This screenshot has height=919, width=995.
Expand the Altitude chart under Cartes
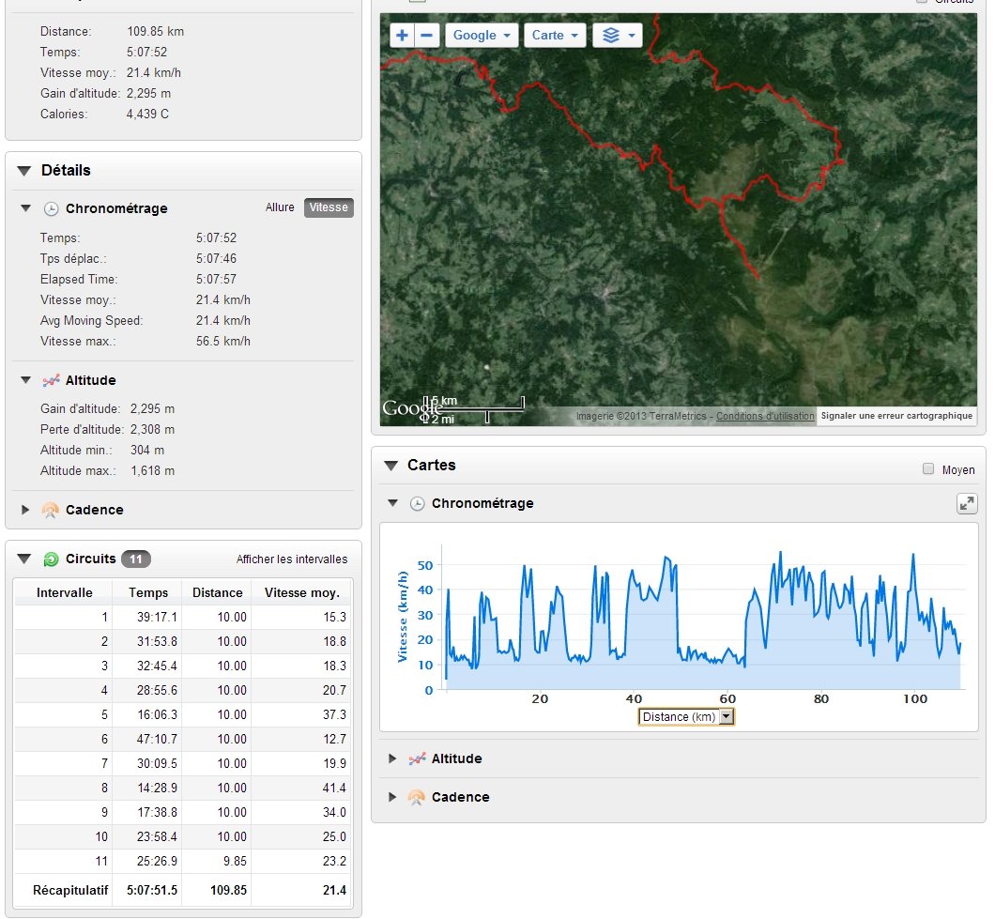pos(392,758)
